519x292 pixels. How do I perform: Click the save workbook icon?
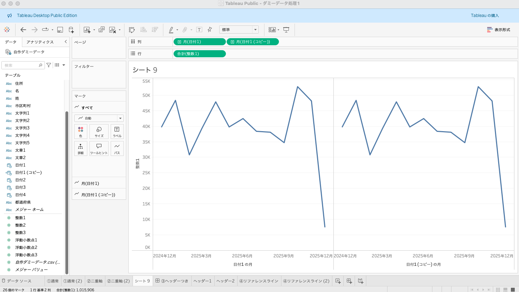[60, 30]
